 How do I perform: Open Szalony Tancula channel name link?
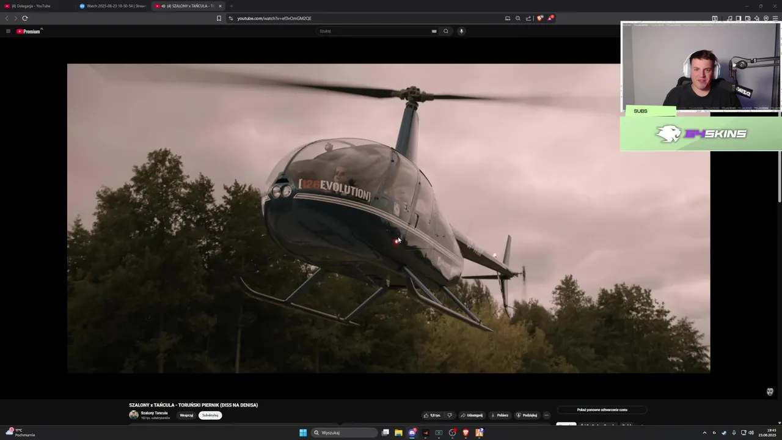pyautogui.click(x=154, y=413)
